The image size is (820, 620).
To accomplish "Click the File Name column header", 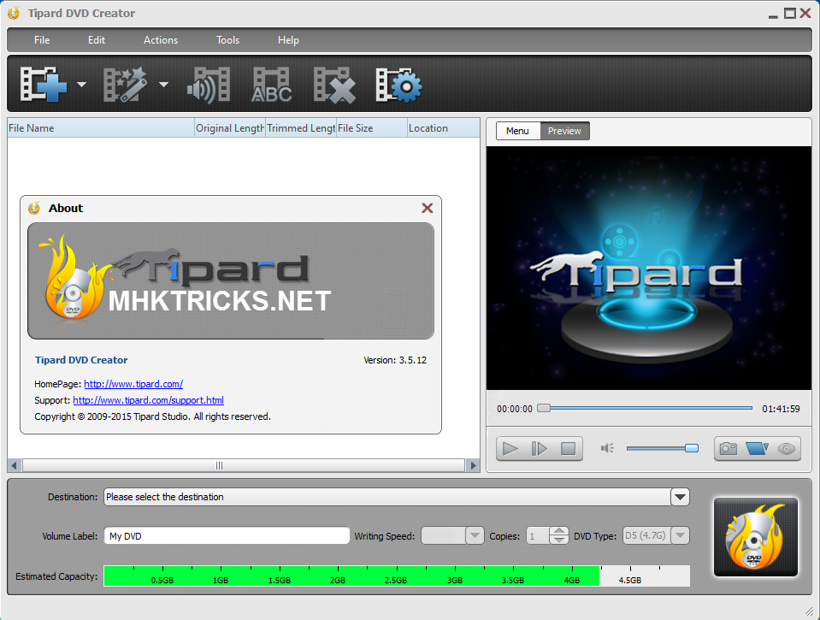I will (x=100, y=128).
